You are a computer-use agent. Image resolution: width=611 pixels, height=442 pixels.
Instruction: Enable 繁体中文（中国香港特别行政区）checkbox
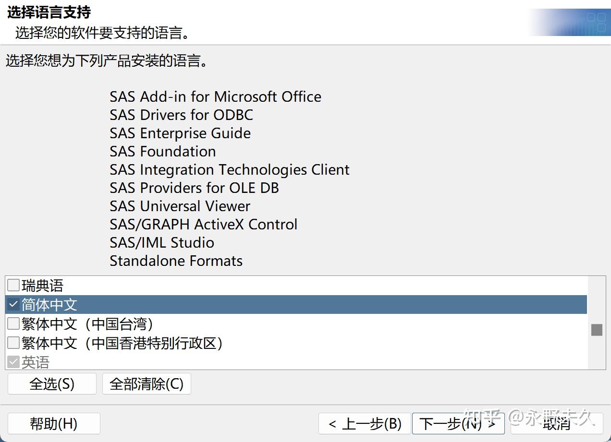pos(13,343)
